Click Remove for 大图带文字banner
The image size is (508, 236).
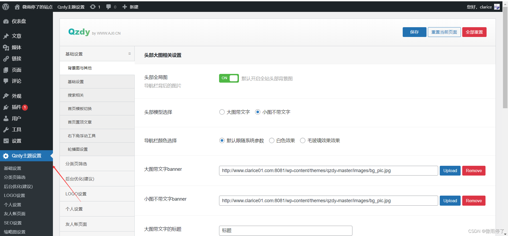474,171
